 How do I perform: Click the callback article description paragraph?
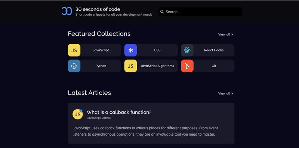(145, 131)
